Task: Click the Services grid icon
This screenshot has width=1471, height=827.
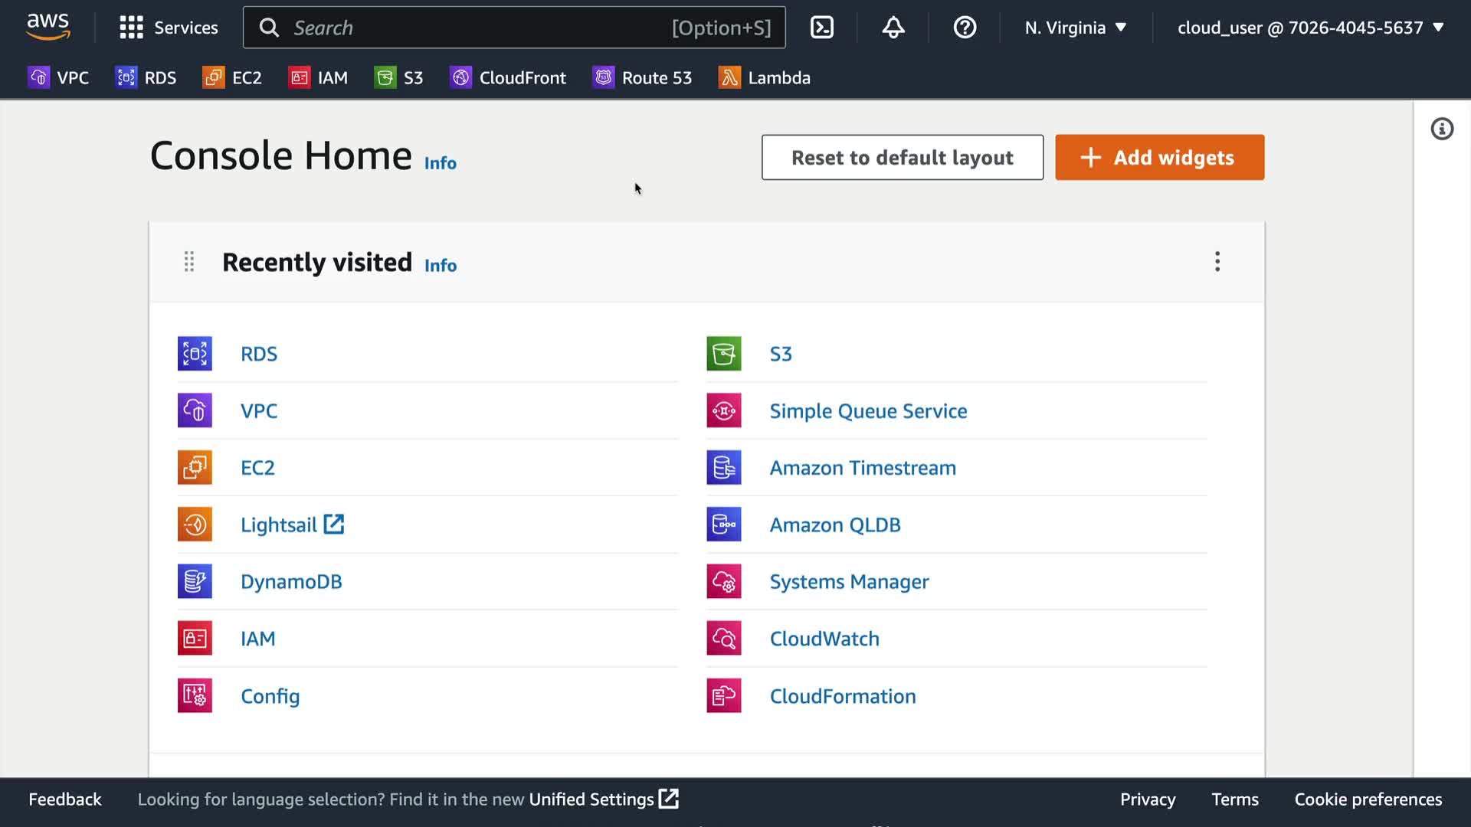Action: click(x=131, y=28)
